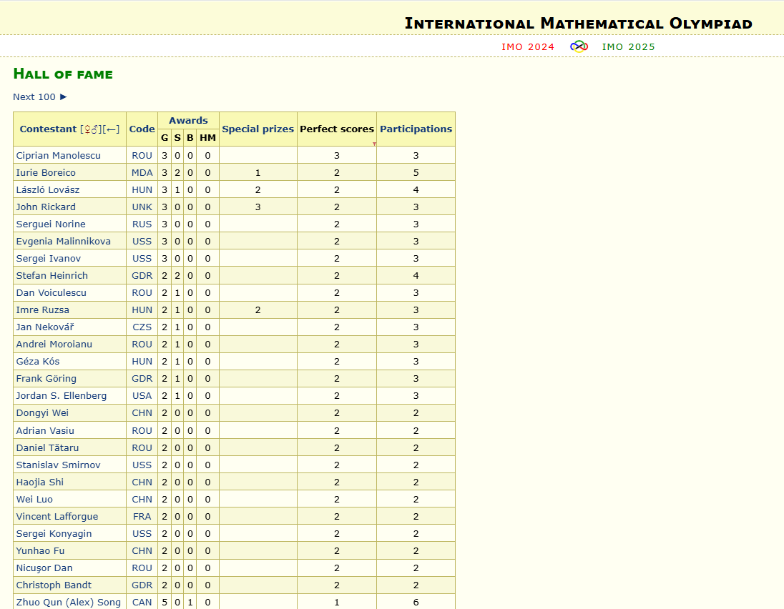Click the ♀♂ gender symbols beside Contestant
This screenshot has width=784, height=609.
(89, 129)
